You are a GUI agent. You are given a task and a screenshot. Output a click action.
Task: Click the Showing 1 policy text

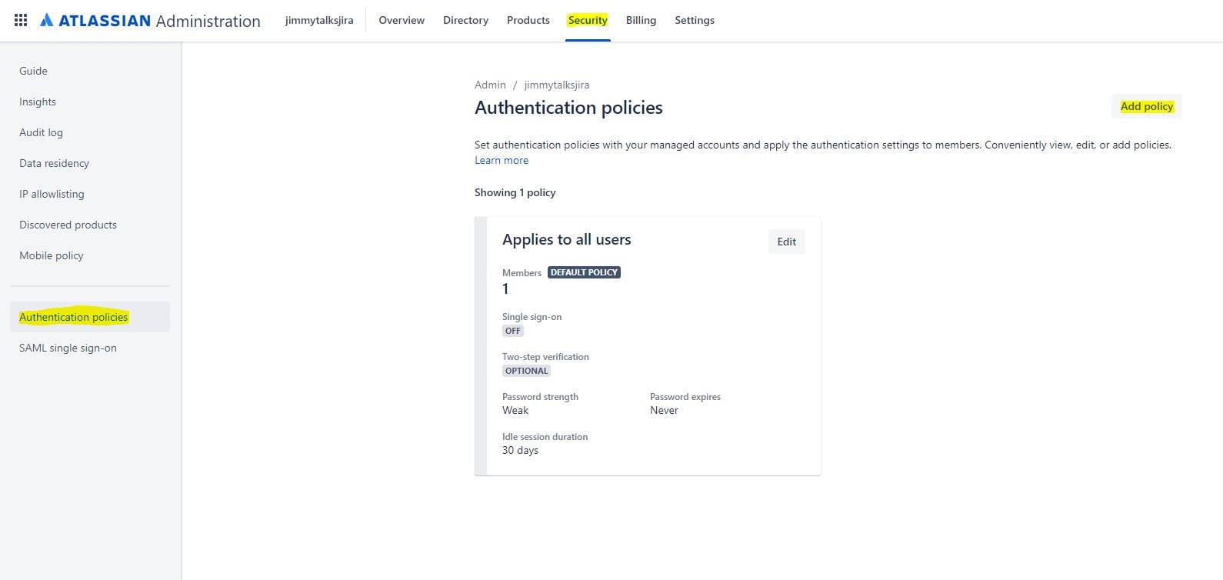point(515,192)
